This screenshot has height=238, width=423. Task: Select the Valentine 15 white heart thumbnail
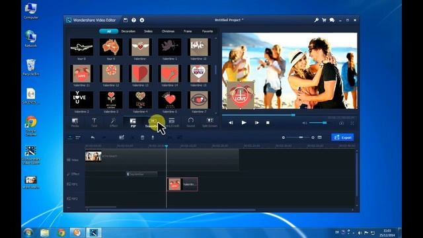pyautogui.click(x=199, y=73)
